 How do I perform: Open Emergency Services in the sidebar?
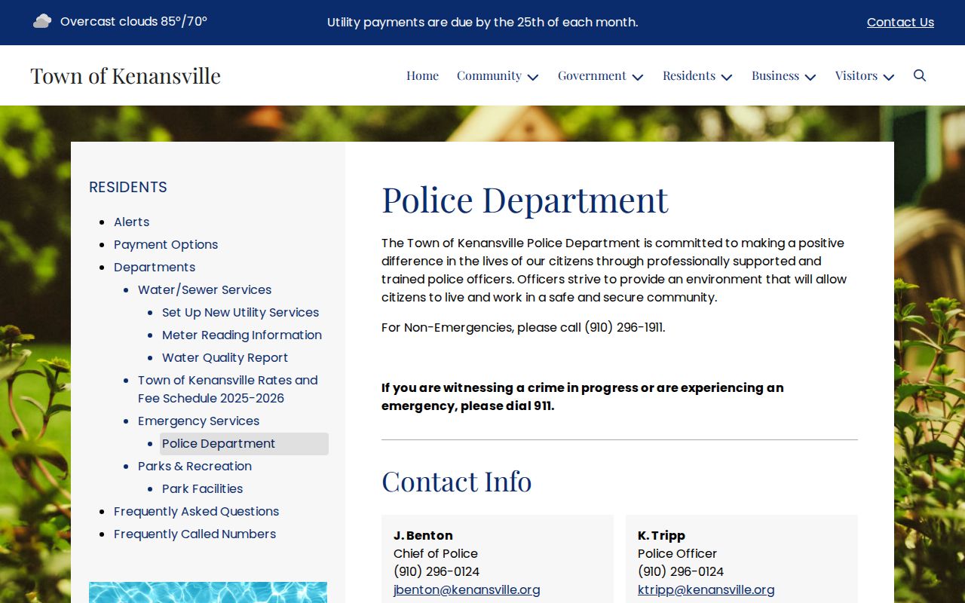click(x=198, y=421)
